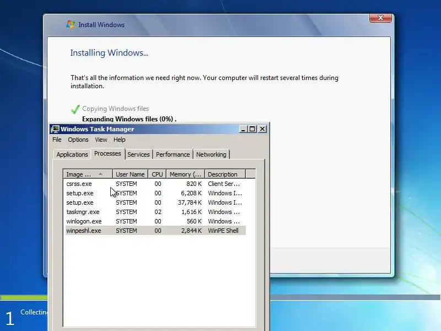Close the Install Windows dialog
The height and width of the screenshot is (331, 441).
click(x=380, y=18)
